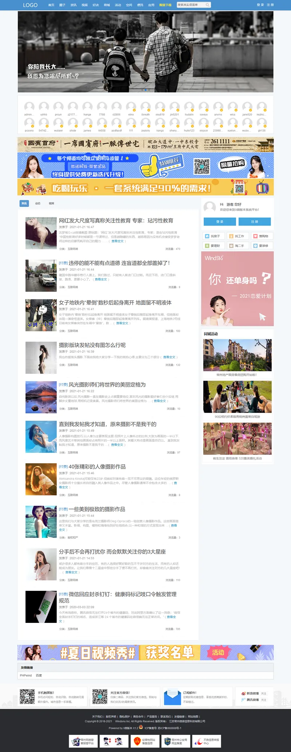291x752 pixels.
Task: Open article 摄影版块发帖没有图怎么行呢
Action: (92, 345)
